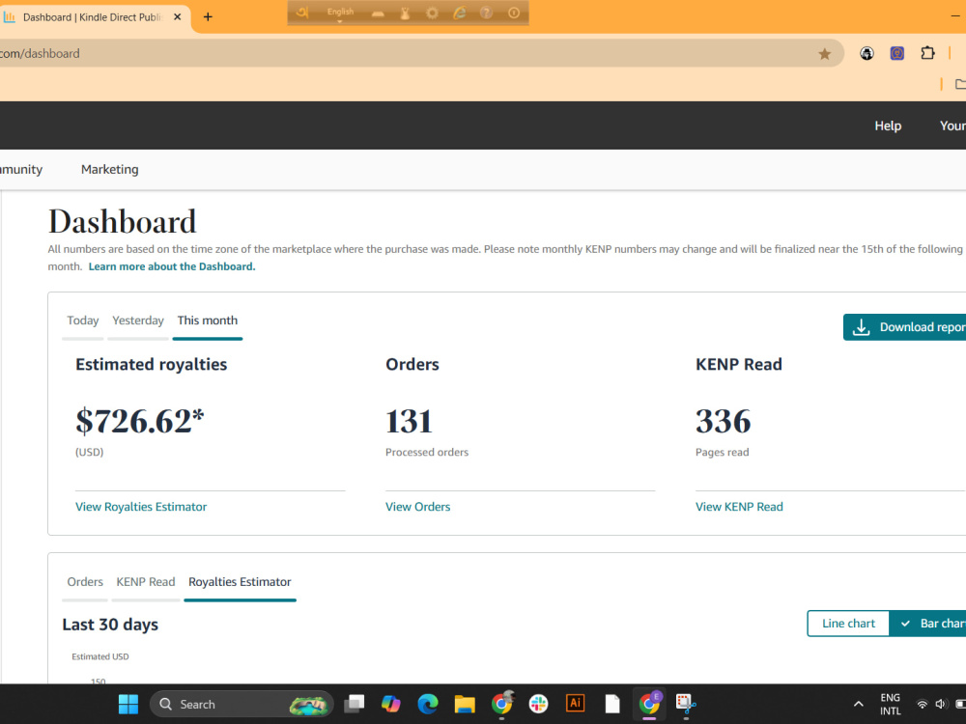Open Wi-Fi network status in the tray
Image resolution: width=966 pixels, height=724 pixels.
coord(922,705)
